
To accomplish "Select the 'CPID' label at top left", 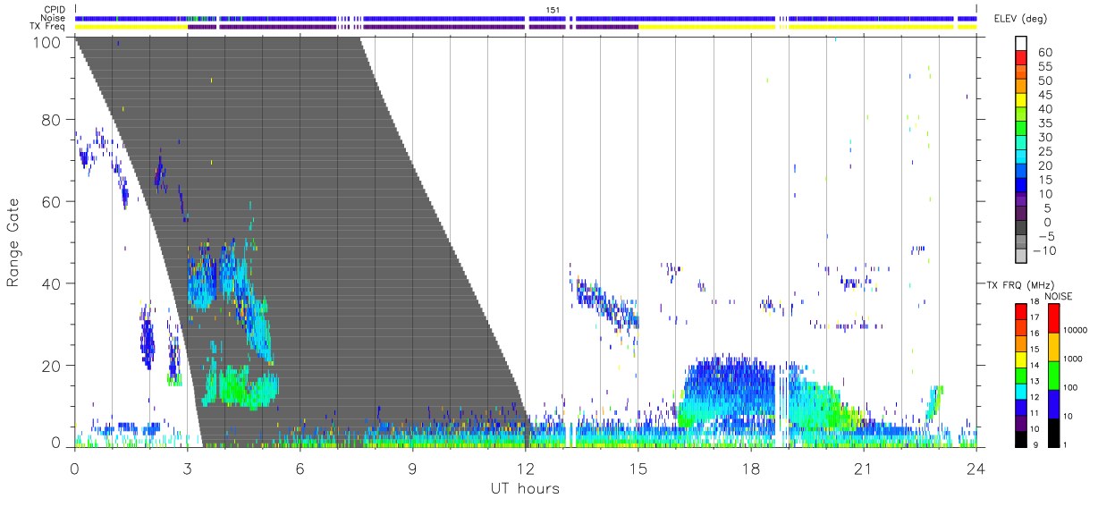I will click(54, 10).
